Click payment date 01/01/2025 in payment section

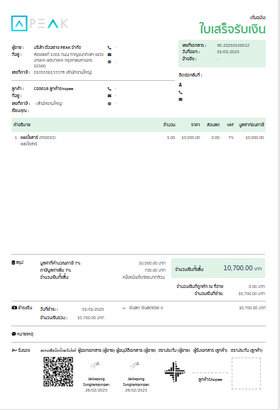point(92,309)
